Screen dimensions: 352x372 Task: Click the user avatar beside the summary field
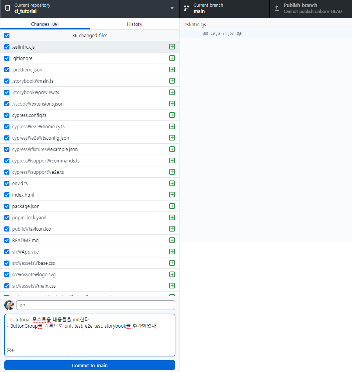pyautogui.click(x=9, y=305)
